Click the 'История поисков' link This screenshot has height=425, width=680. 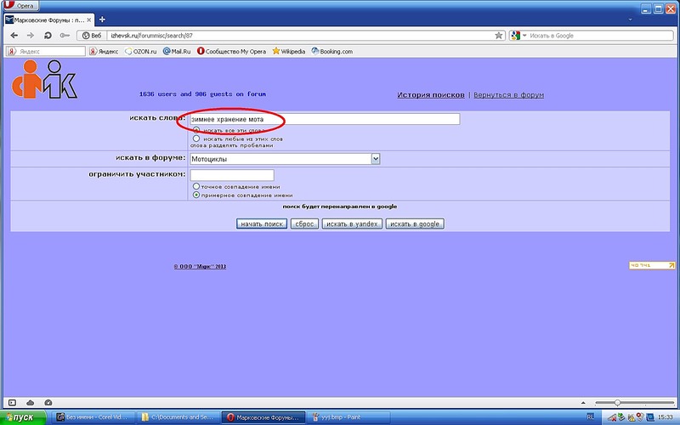[x=431, y=95]
